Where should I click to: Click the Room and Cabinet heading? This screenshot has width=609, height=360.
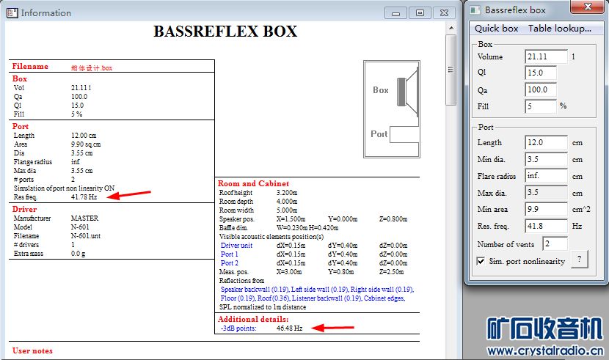pos(253,183)
